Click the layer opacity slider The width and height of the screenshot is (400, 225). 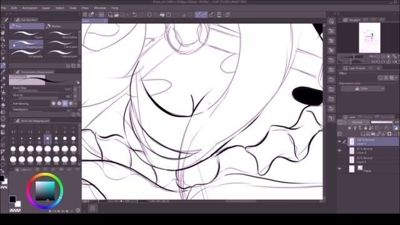pyautogui.click(x=382, y=122)
